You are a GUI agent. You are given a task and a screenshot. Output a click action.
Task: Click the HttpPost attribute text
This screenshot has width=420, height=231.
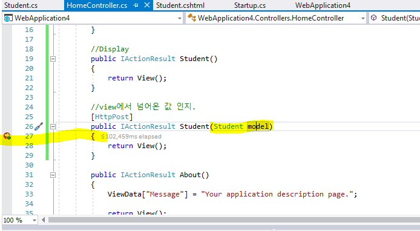coord(112,117)
